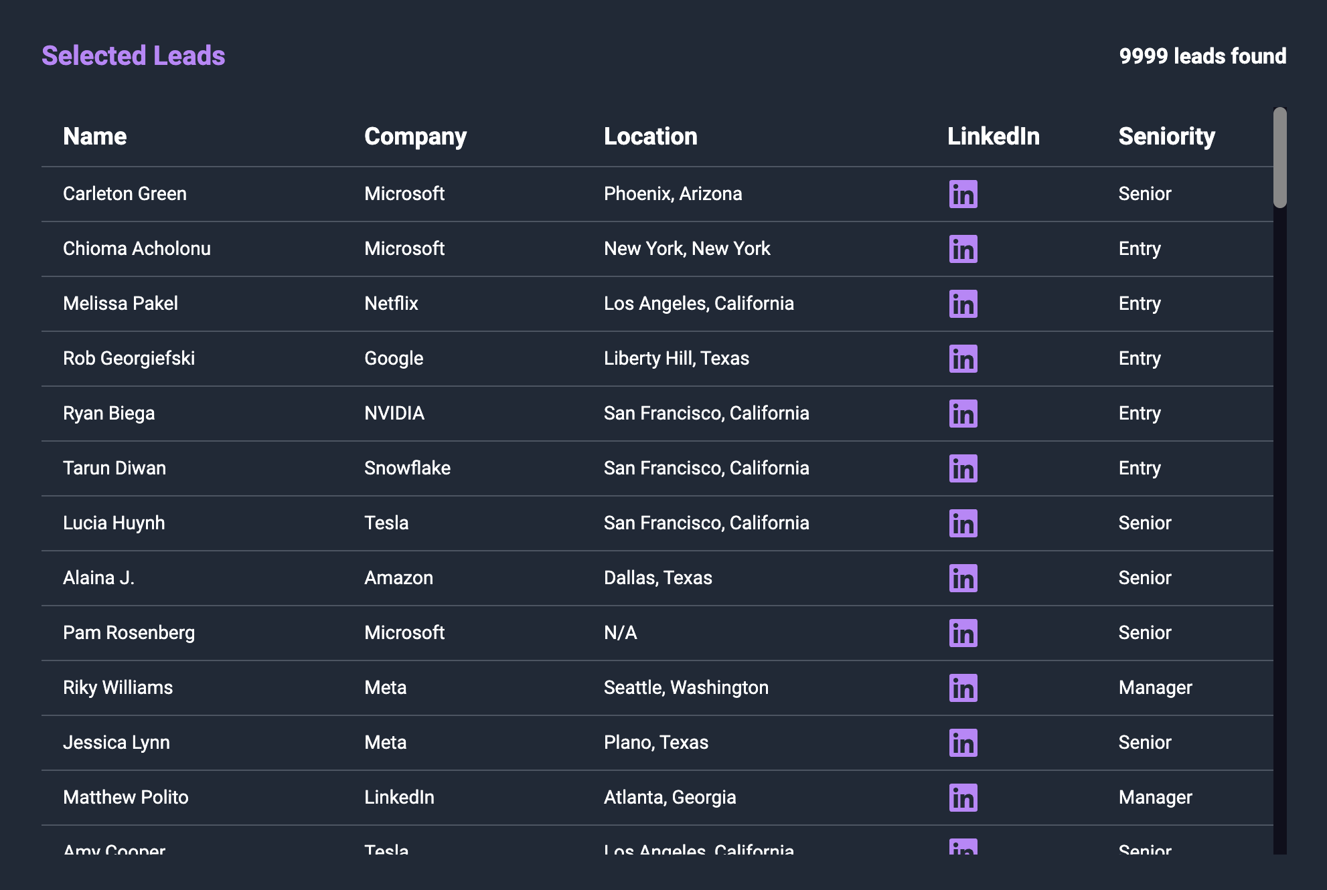Click Entry seniority in Ryan Biega's row
1327x890 pixels.
(1140, 414)
